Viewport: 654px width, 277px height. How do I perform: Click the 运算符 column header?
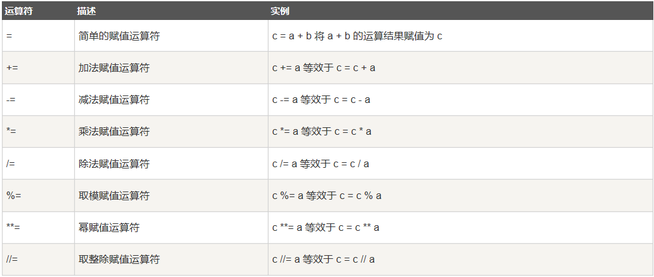pos(19,11)
